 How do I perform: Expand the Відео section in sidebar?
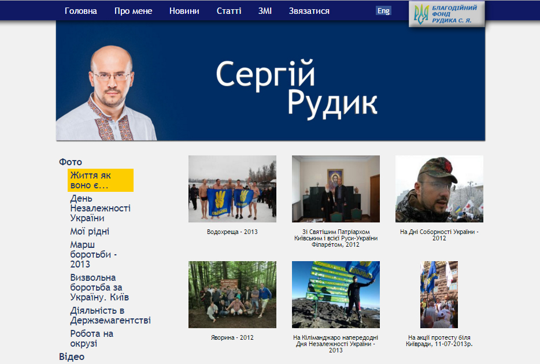72,356
